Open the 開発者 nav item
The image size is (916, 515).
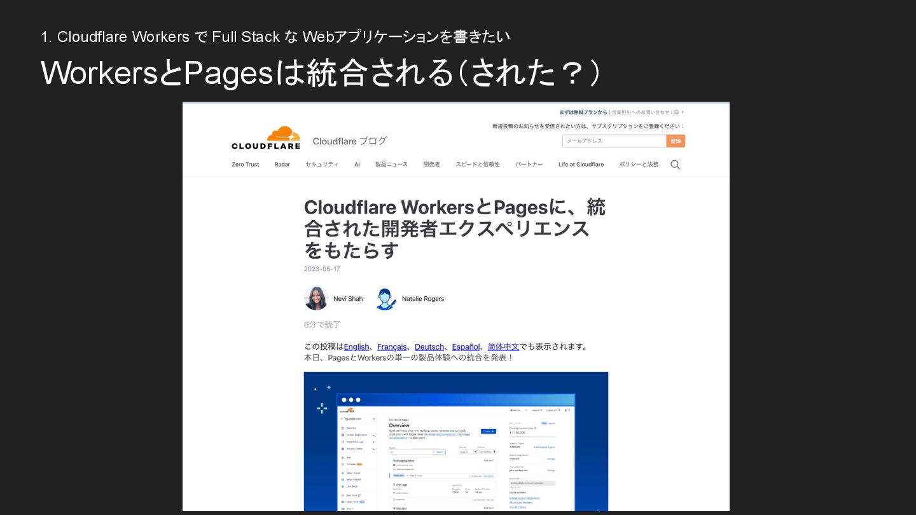pos(431,165)
